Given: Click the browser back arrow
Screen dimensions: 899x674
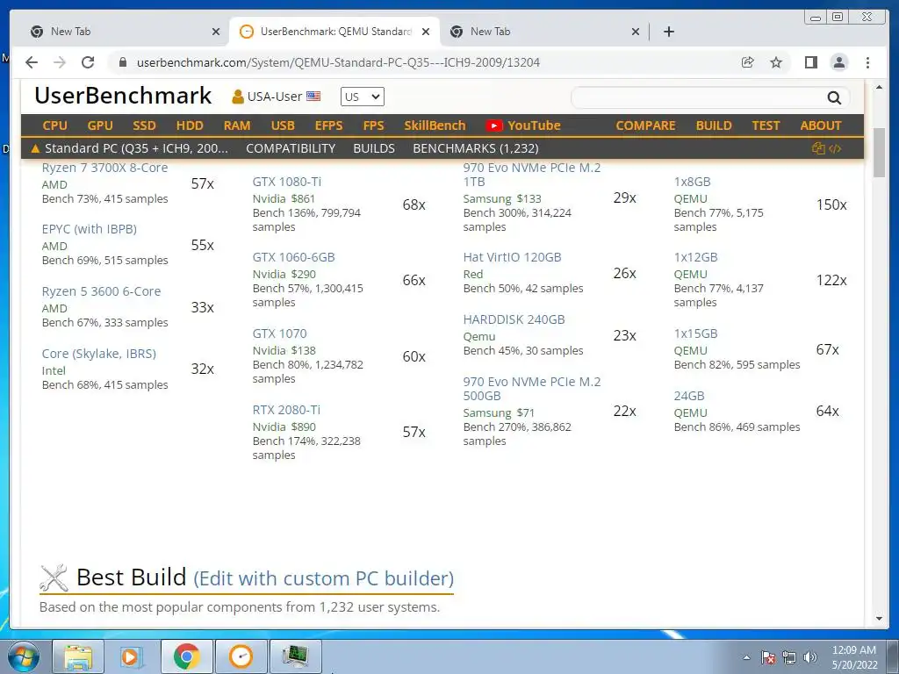Looking at the screenshot, I should 32,62.
